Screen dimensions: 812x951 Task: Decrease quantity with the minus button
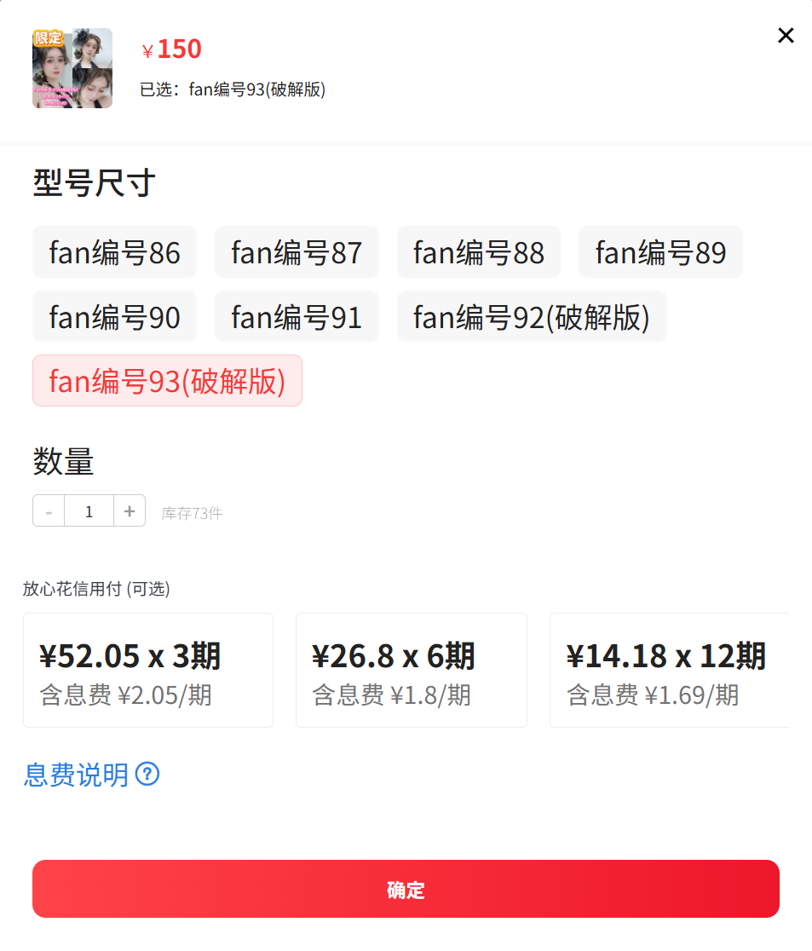tap(49, 510)
